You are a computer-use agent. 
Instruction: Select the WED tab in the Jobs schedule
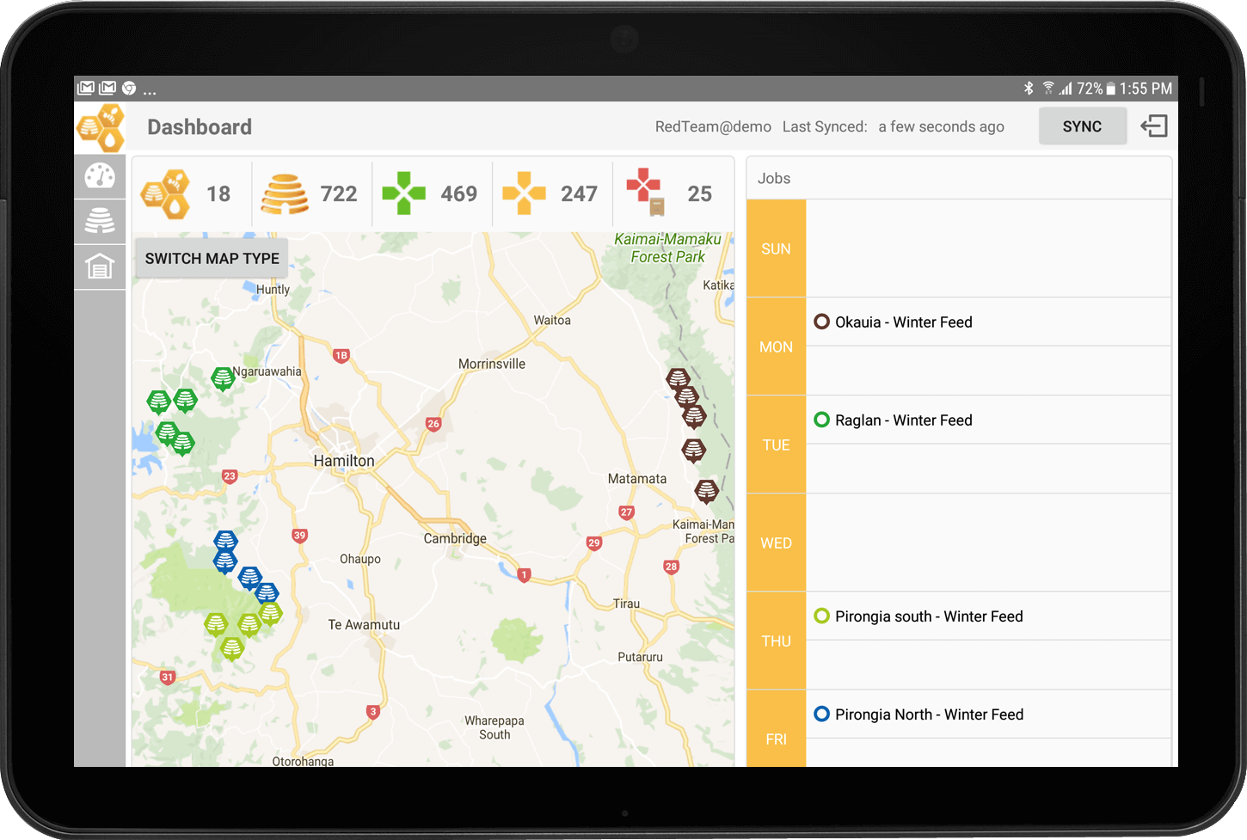(x=776, y=543)
